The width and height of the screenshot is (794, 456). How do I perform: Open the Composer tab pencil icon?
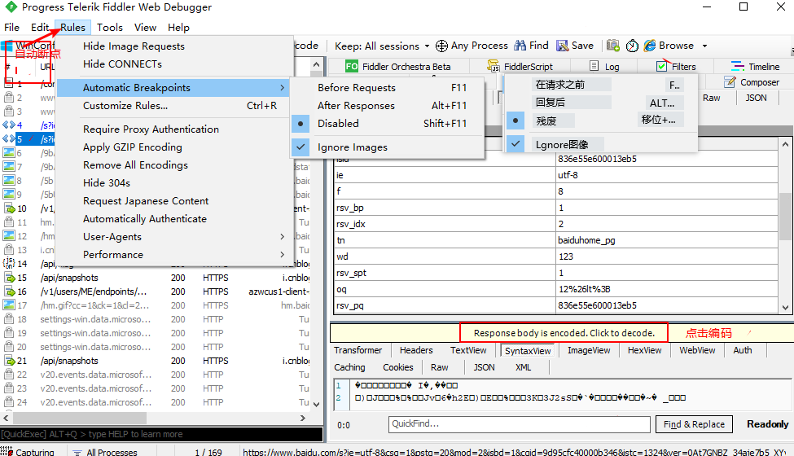730,82
